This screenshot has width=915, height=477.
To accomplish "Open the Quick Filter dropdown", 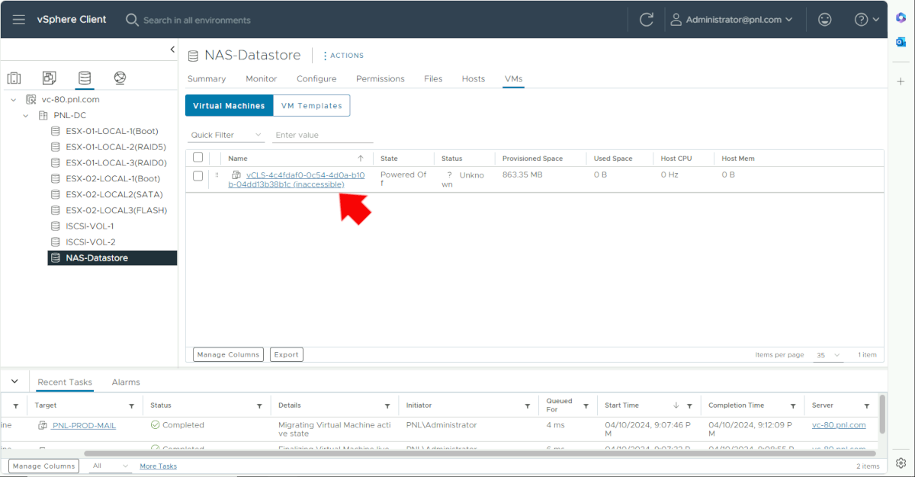I will point(226,135).
